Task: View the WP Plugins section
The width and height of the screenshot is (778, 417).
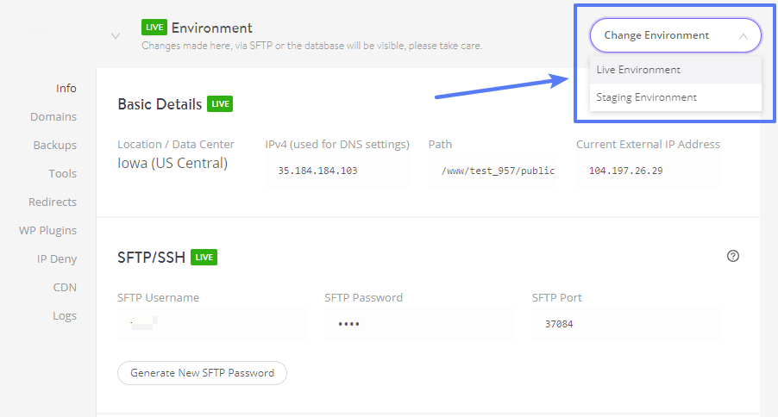Action: [47, 231]
